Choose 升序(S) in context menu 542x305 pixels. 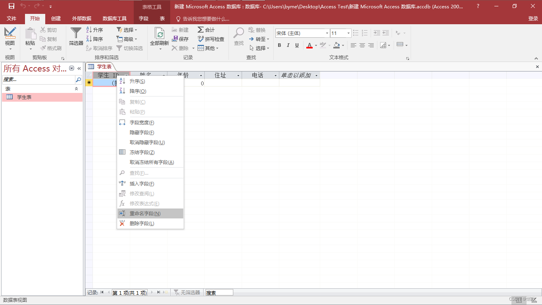click(x=150, y=81)
